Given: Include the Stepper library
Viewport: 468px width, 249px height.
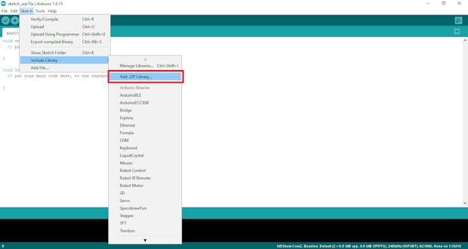Looking at the screenshot, I should point(145,216).
